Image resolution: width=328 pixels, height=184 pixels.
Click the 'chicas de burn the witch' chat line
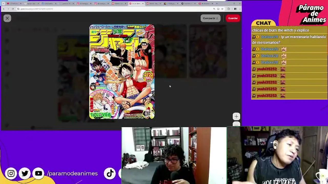coord(280,30)
